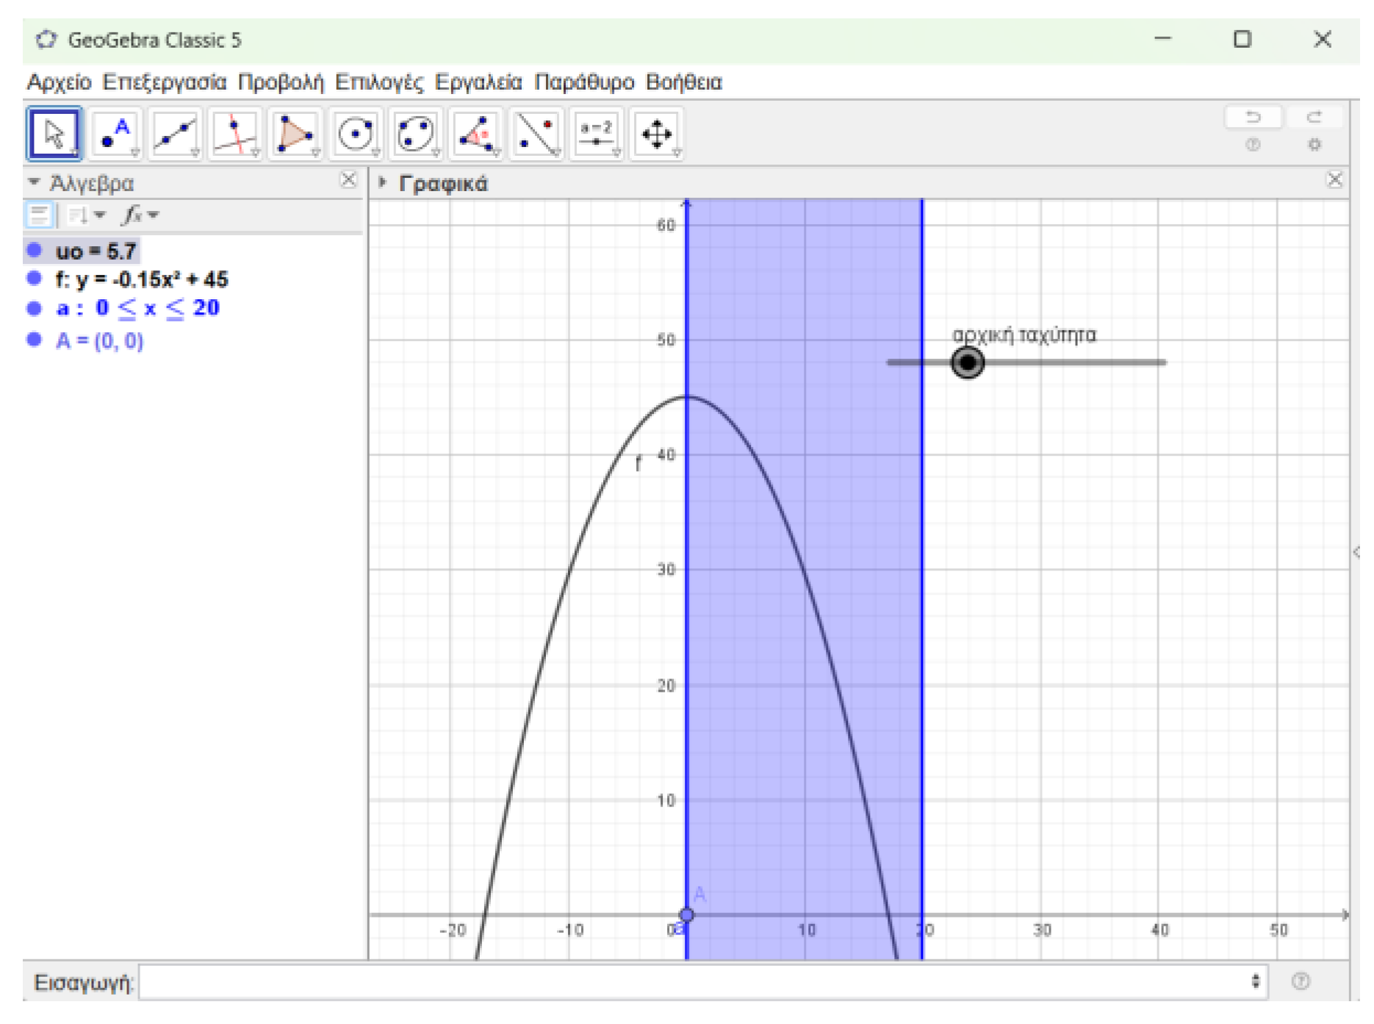
Task: Collapse the Άλγεβρα panel header arrow
Action: tap(34, 182)
